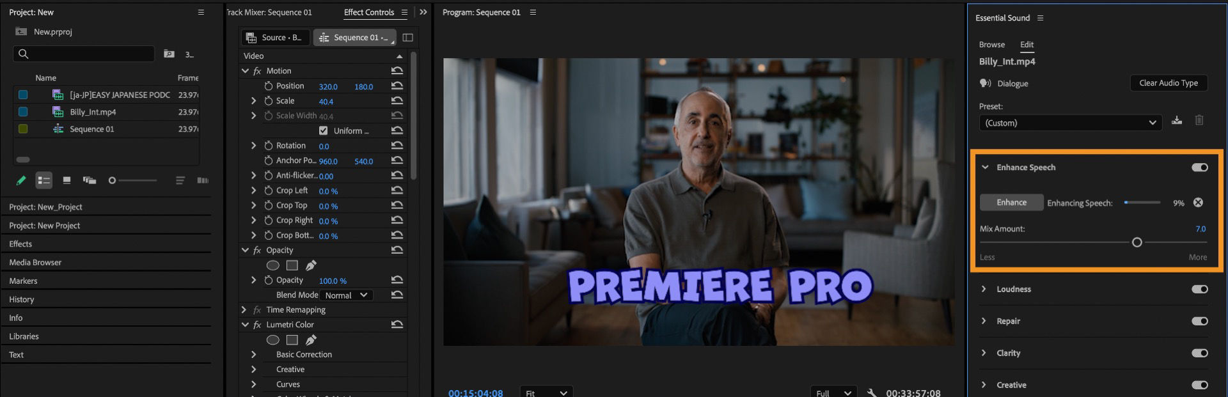
Task: Reset the Blend Mode parameter
Action: click(x=397, y=295)
